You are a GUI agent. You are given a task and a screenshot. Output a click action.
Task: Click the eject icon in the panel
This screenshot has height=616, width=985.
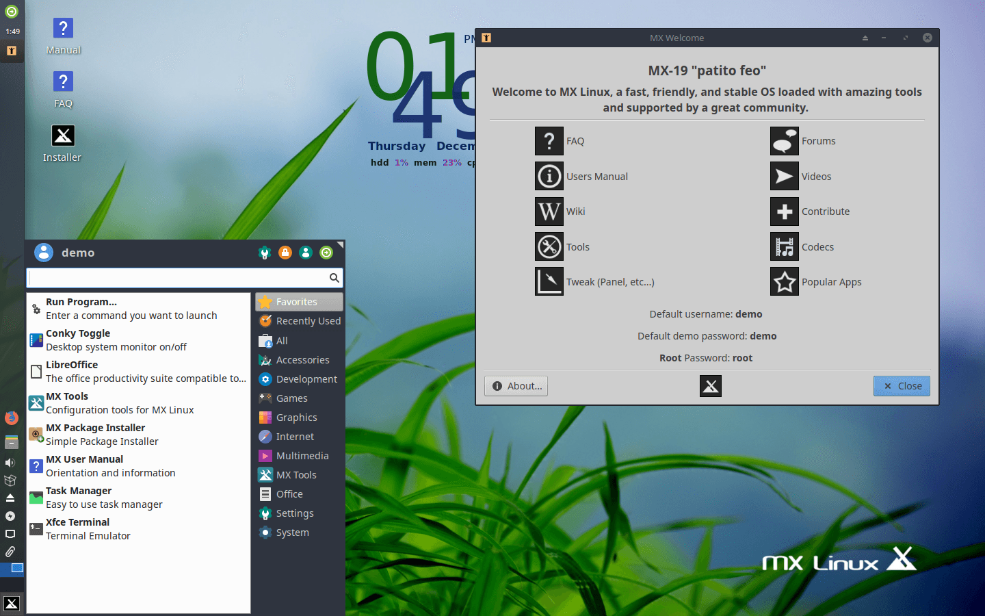pyautogui.click(x=10, y=498)
